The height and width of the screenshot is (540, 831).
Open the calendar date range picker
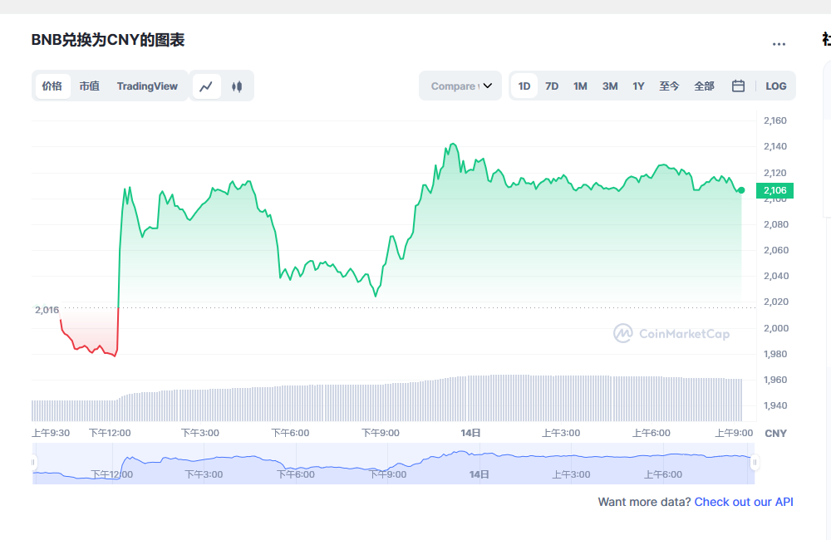pos(738,86)
